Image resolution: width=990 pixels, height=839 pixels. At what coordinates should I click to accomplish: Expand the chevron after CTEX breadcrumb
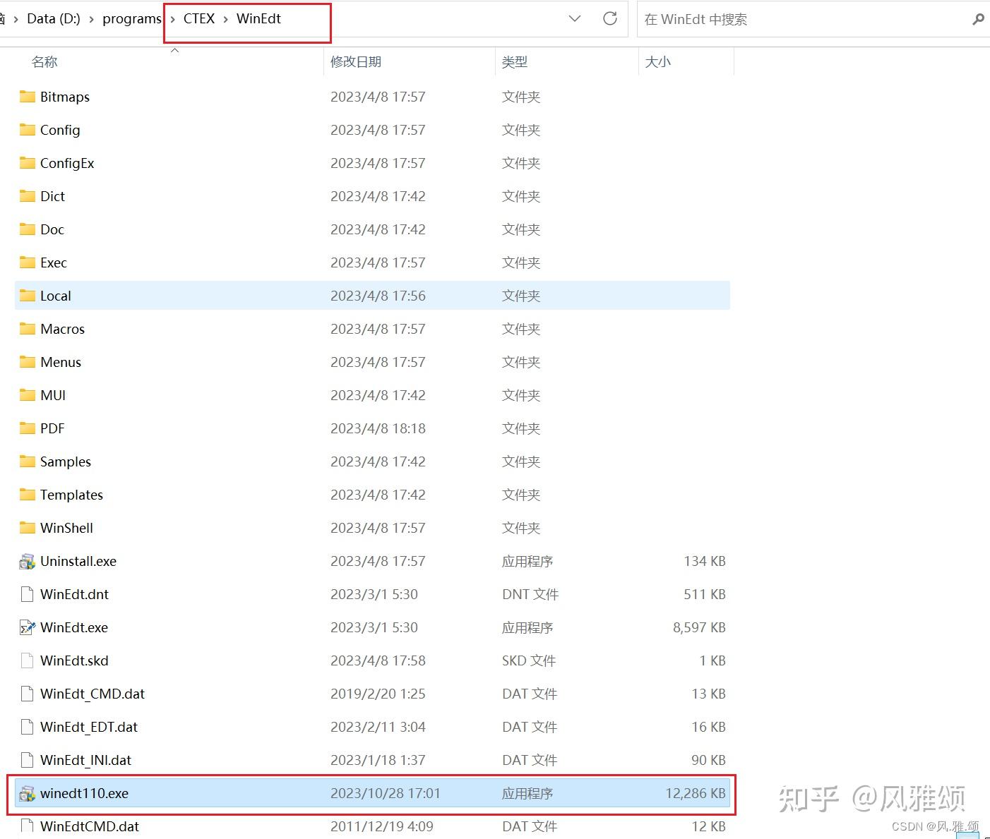click(226, 19)
